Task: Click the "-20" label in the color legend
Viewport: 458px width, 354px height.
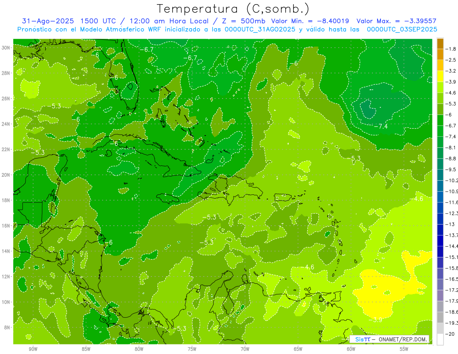Action: click(450, 334)
